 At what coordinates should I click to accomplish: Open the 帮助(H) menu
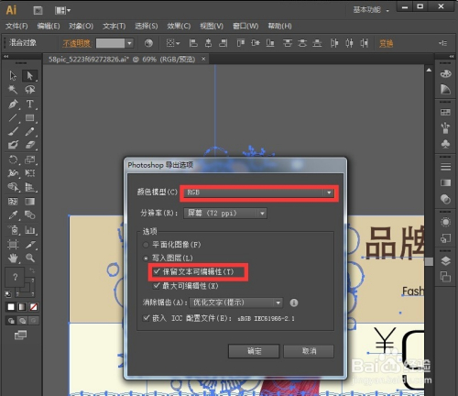(x=279, y=26)
